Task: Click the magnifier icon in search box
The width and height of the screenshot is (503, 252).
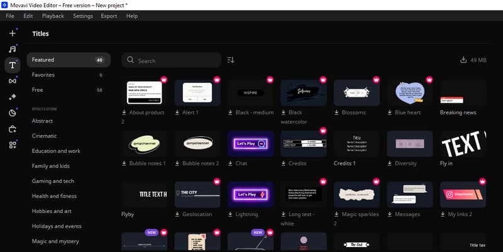Action: 130,60
